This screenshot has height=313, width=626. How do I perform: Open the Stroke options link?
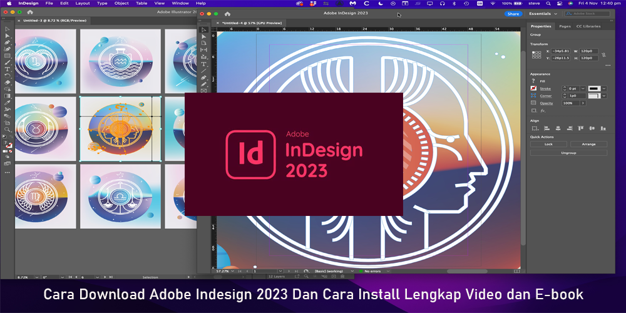click(x=545, y=88)
